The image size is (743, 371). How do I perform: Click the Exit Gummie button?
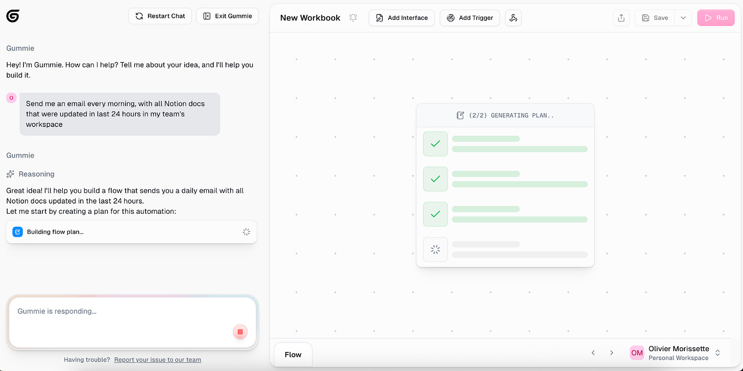click(x=228, y=16)
